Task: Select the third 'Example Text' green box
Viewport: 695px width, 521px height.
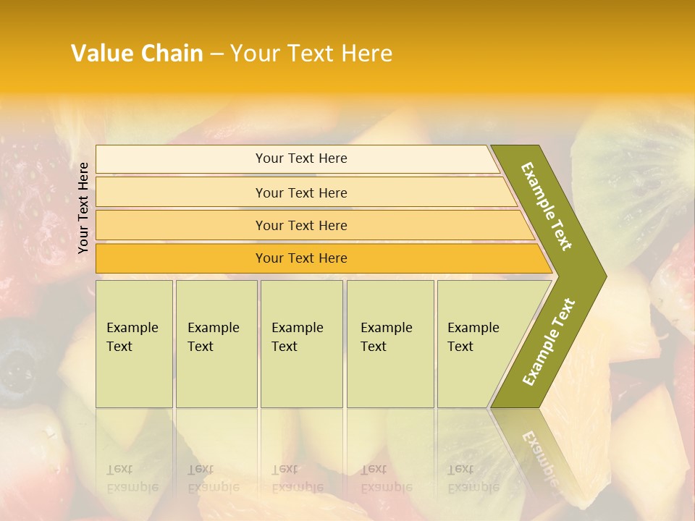Action: click(302, 344)
